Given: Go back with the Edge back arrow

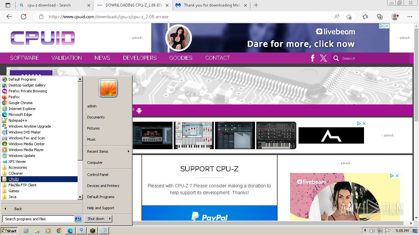Looking at the screenshot, I should point(9,17).
